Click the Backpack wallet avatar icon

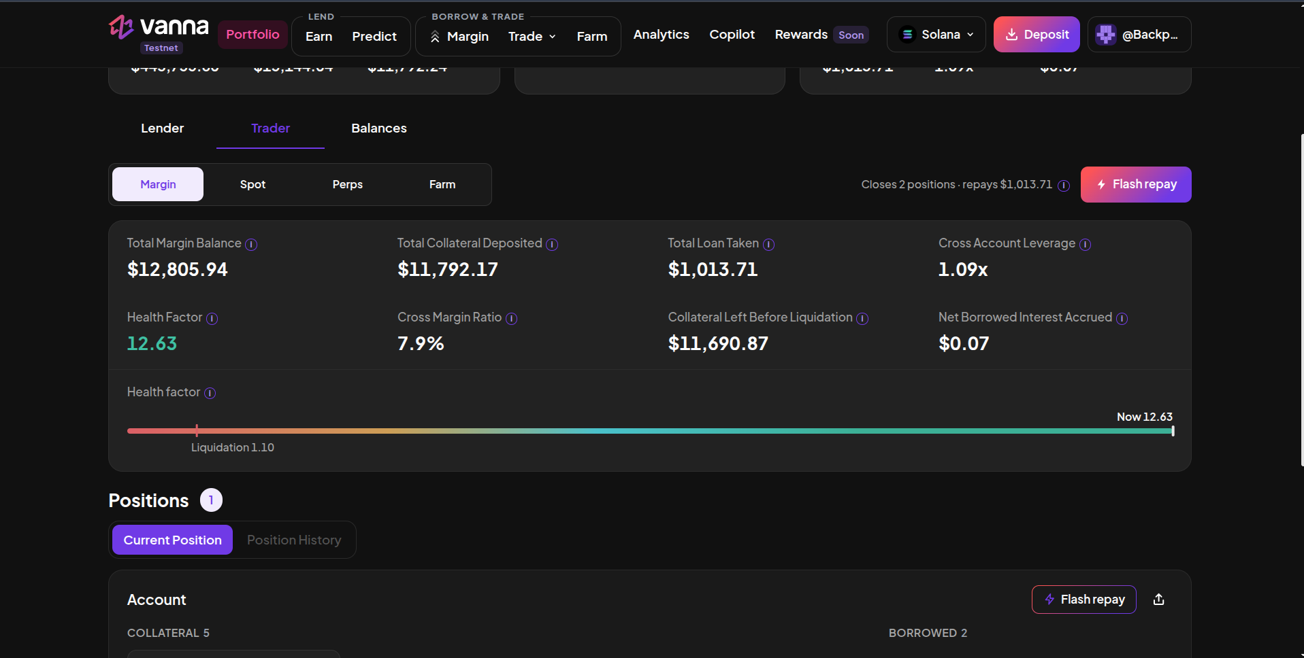click(x=1105, y=35)
